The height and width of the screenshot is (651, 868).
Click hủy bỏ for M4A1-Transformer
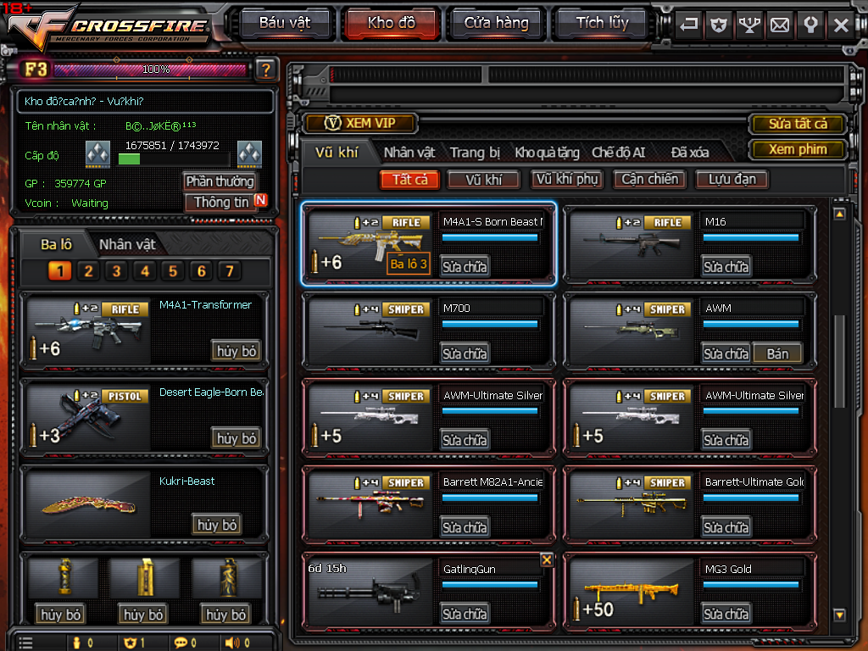(x=236, y=351)
